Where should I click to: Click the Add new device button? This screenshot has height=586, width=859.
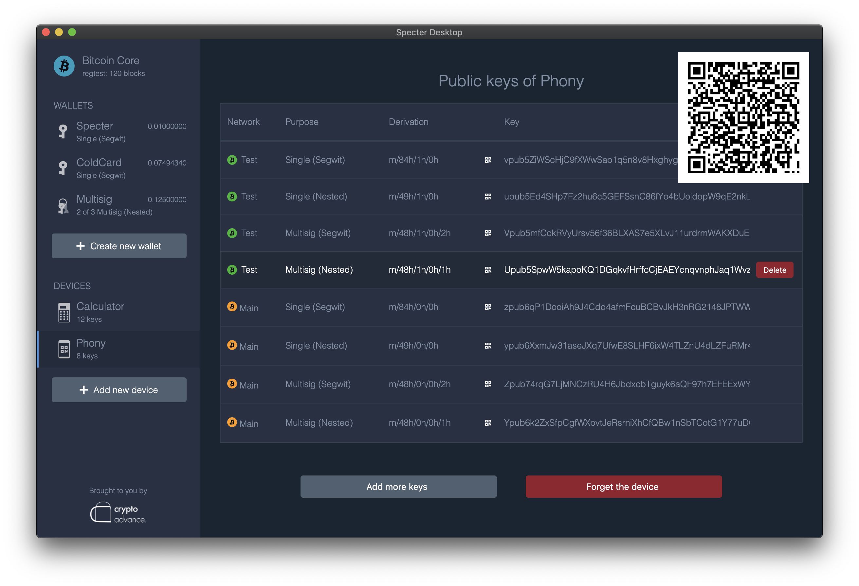(119, 389)
